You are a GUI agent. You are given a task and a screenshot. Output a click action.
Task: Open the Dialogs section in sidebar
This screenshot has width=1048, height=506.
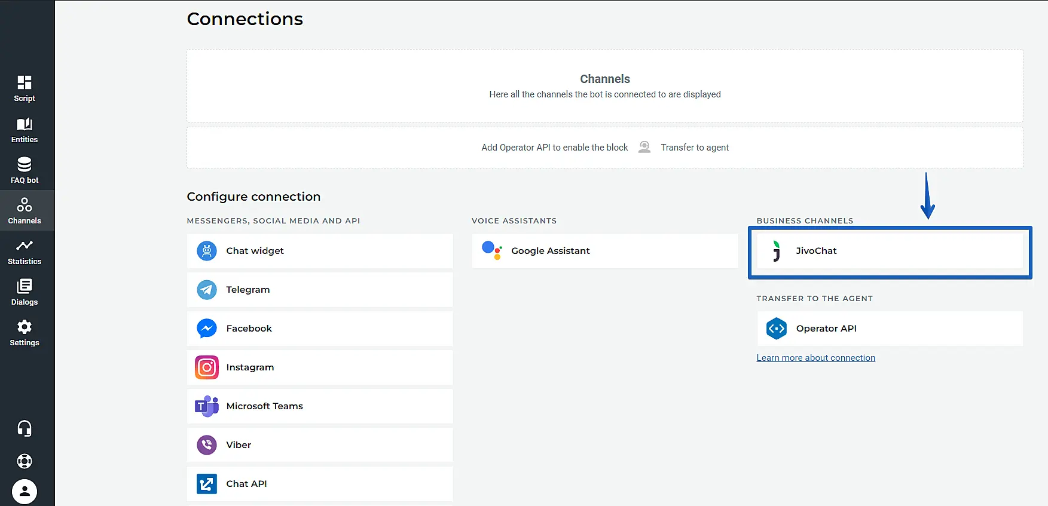(x=25, y=292)
